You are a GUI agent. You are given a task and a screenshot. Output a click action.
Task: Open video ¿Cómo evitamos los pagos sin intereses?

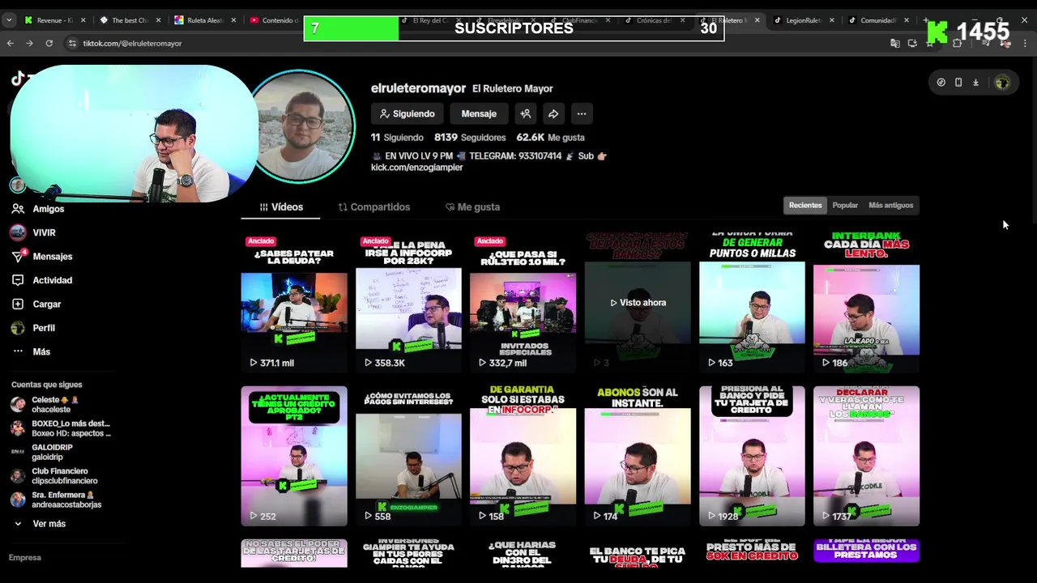click(x=408, y=456)
